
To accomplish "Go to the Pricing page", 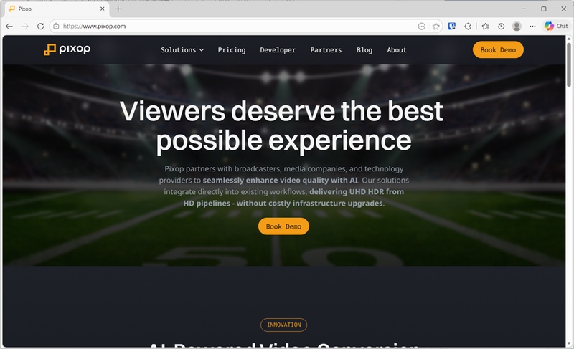I will 231,50.
